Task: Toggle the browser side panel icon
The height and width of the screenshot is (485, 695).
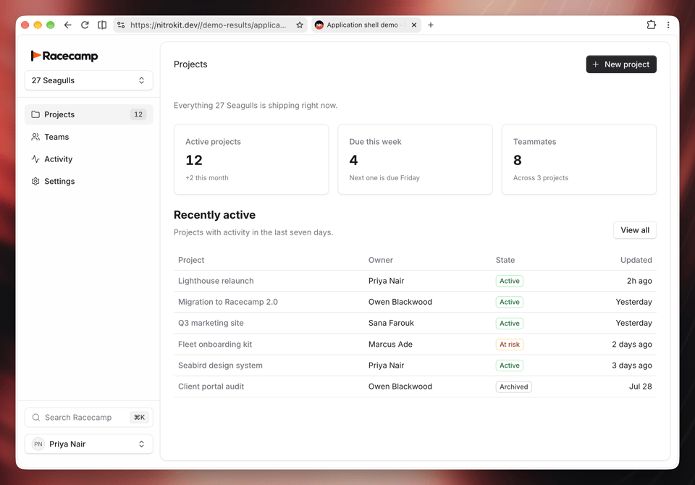Action: point(102,25)
